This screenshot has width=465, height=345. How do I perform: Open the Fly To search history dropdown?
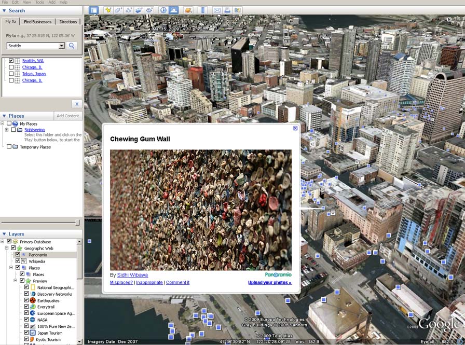click(x=61, y=46)
